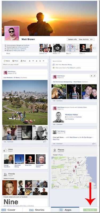This screenshot has width=100, height=213.
Task: Open the Likes 53 thumbnail
Action: (86, 48)
